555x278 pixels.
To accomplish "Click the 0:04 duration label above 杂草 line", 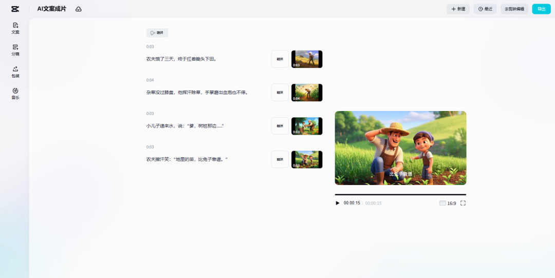I will [x=150, y=80].
